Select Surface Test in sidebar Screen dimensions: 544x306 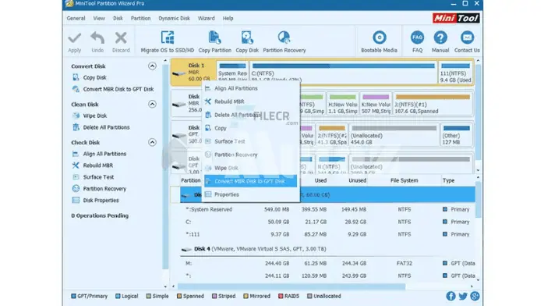[x=93, y=177]
